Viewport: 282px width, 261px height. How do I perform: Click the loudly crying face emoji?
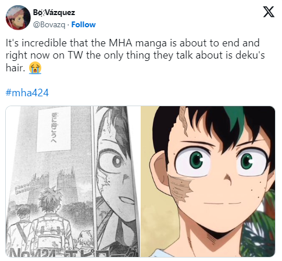click(35, 68)
